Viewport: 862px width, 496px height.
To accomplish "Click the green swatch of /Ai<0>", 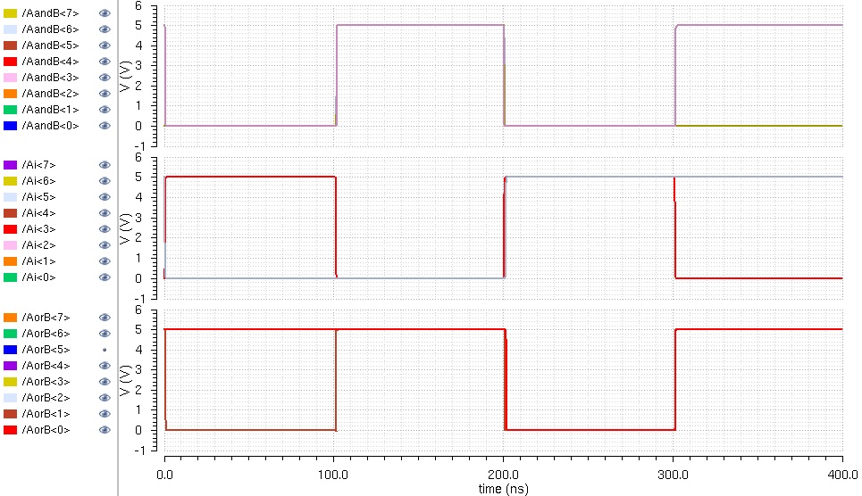I will pos(11,277).
